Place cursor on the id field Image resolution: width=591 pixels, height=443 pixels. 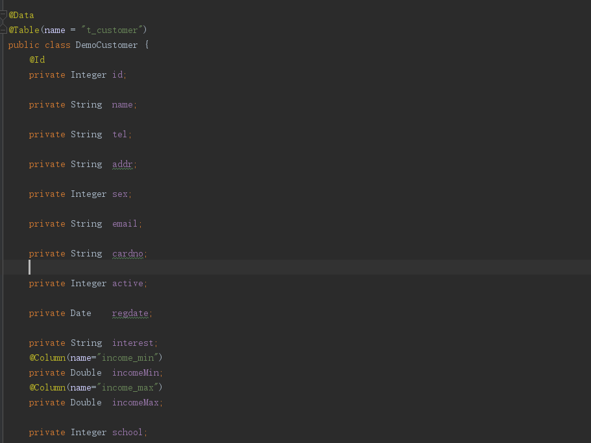(117, 75)
